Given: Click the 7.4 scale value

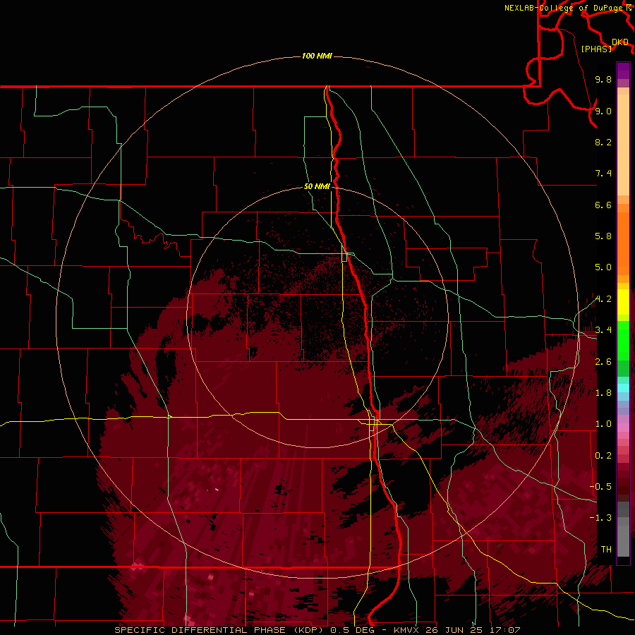Looking at the screenshot, I should point(603,174).
